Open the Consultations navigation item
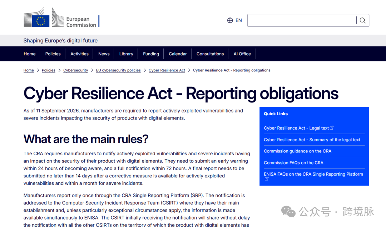 click(210, 54)
